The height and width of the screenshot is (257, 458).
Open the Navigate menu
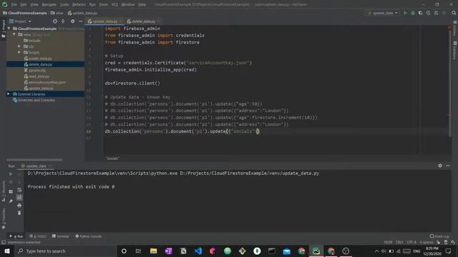(x=49, y=5)
